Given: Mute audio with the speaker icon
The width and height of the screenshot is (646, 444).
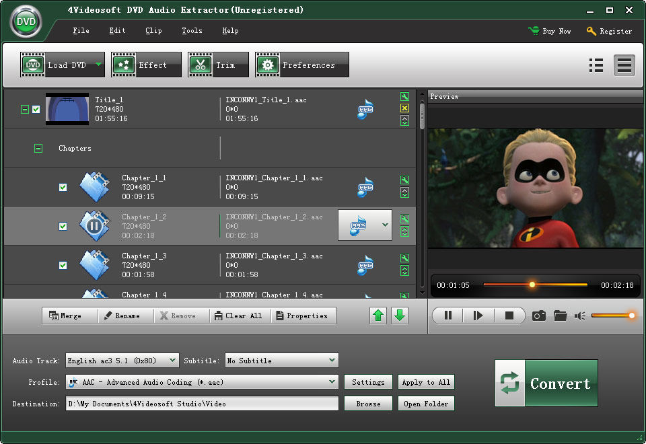Looking at the screenshot, I should (579, 316).
